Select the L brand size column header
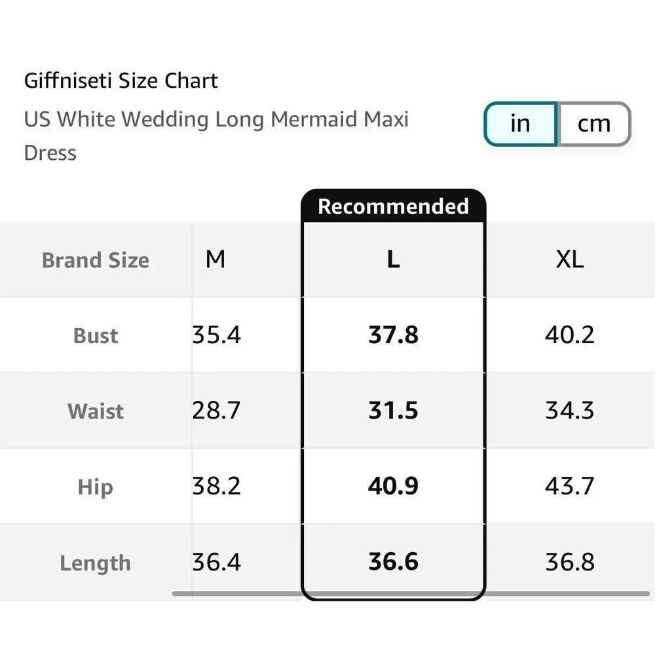 point(393,260)
